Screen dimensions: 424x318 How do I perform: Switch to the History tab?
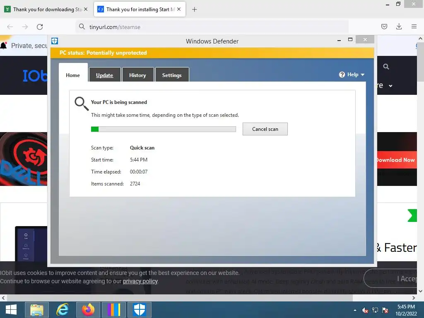(x=137, y=75)
